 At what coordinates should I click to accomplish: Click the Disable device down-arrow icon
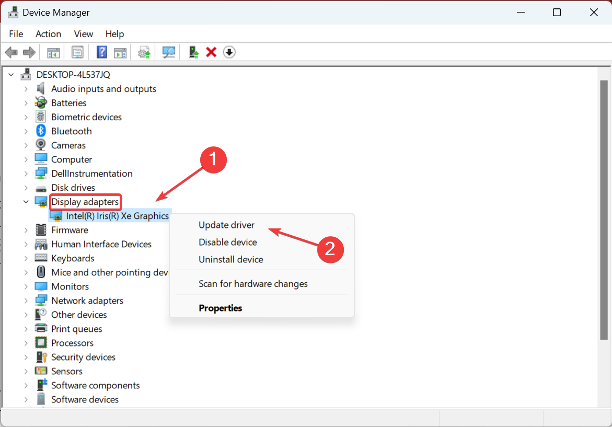pyautogui.click(x=229, y=52)
